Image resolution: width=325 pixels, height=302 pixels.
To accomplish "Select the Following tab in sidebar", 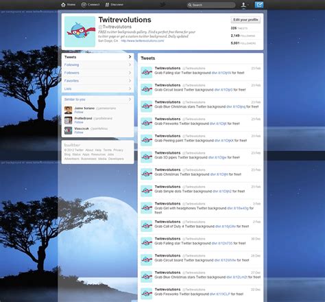I will 97,65.
